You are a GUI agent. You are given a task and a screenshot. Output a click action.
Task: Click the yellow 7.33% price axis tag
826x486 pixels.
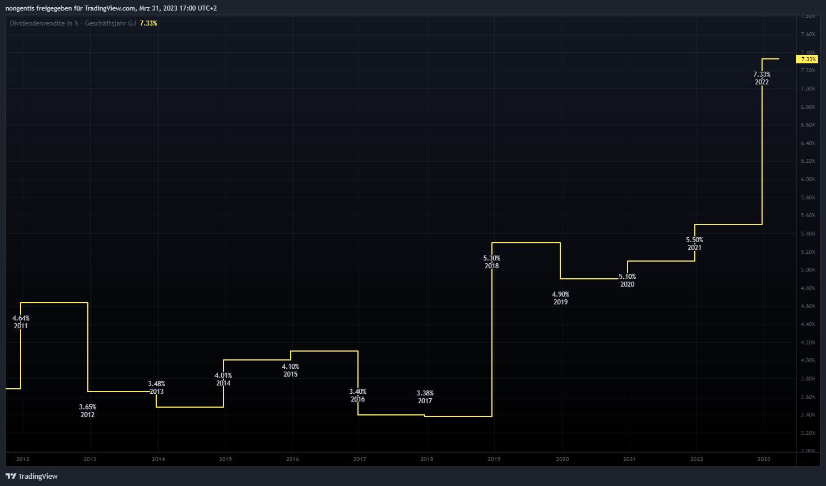[808, 59]
